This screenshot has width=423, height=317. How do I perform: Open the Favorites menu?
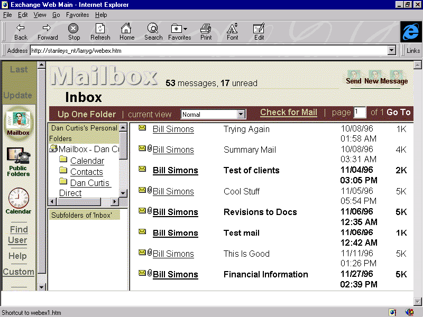(77, 15)
